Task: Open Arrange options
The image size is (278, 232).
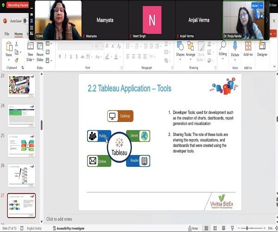Action: pyautogui.click(x=190, y=51)
